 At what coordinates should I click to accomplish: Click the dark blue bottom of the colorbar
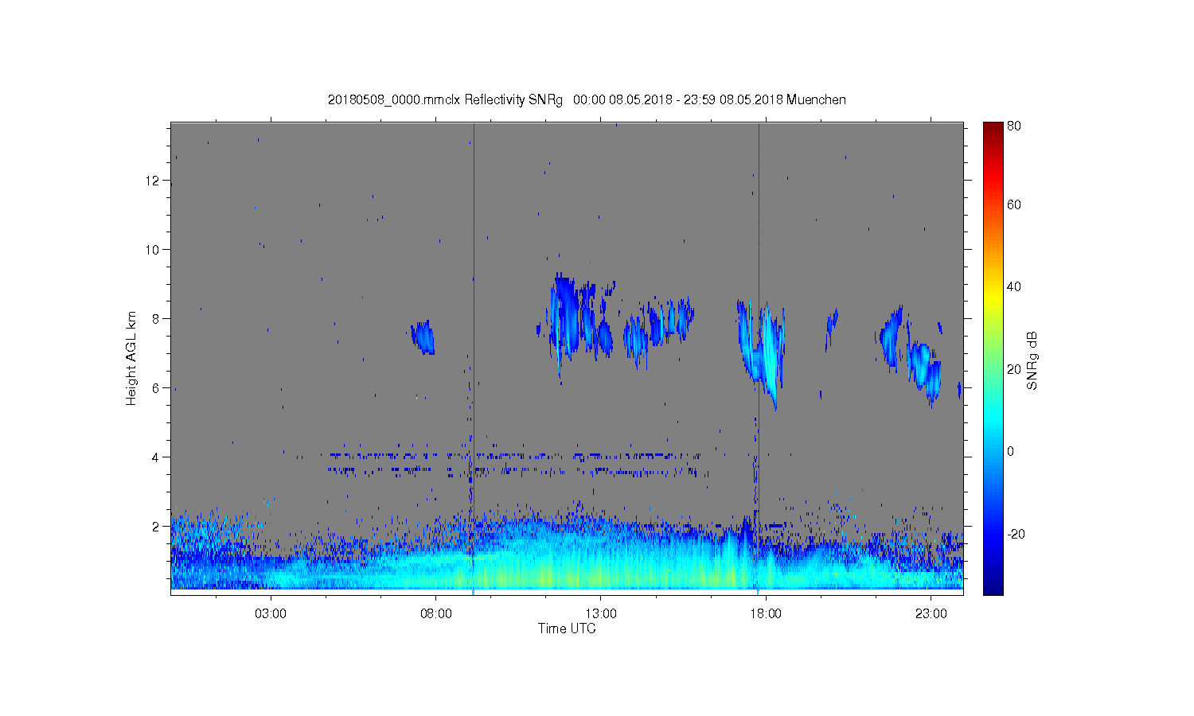coord(993,587)
